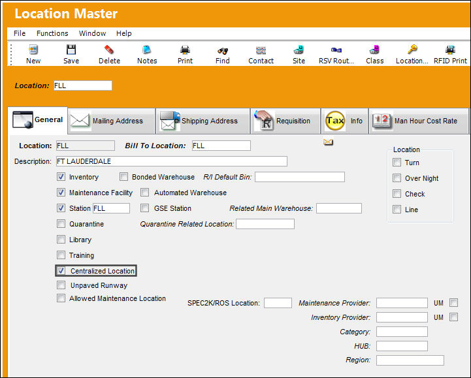Click the Inventory Provider field
471x378 pixels.
point(402,317)
